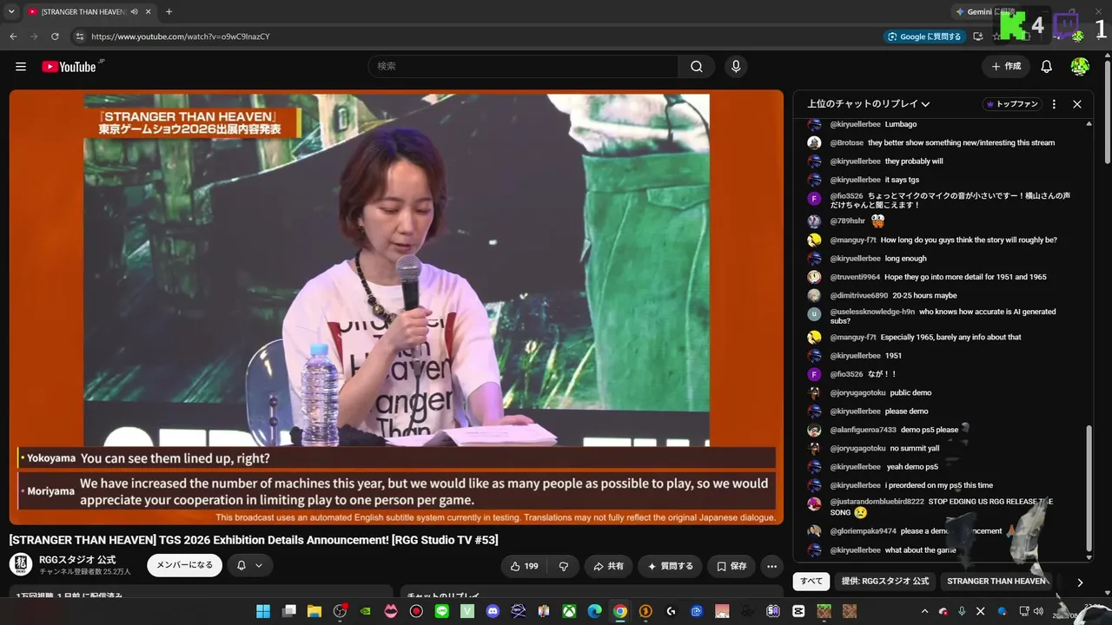View site information for youtube.com
This screenshot has width=1112, height=625.
[x=79, y=36]
